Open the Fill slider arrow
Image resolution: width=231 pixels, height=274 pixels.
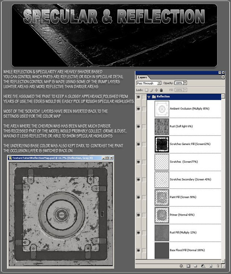185,90
